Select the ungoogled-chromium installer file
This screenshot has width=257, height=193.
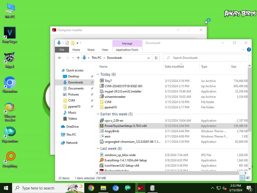pos(133,142)
